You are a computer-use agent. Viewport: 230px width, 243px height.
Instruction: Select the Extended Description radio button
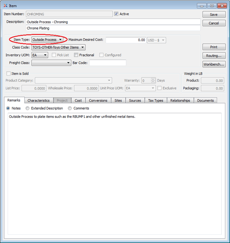point(28,108)
